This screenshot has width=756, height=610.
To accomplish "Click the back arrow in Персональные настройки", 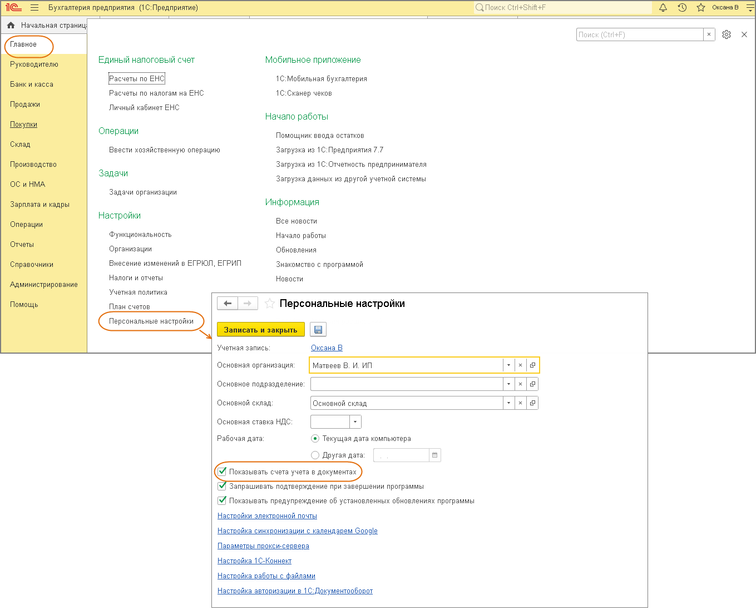I will point(228,303).
